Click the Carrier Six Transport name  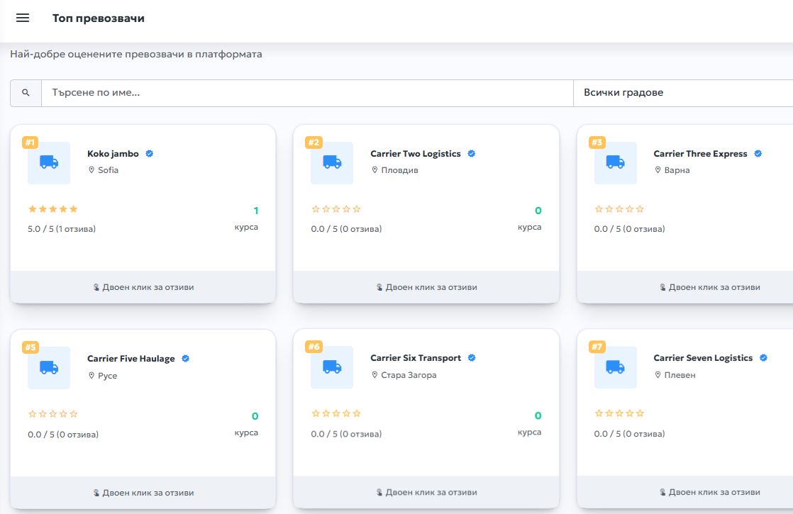point(416,358)
